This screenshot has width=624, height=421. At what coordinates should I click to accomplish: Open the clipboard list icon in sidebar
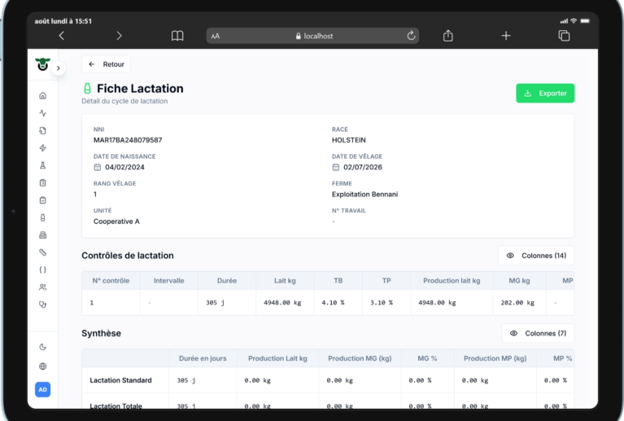pyautogui.click(x=43, y=183)
